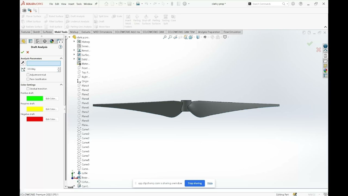Cancel with the viewport corner red X

click(319, 50)
